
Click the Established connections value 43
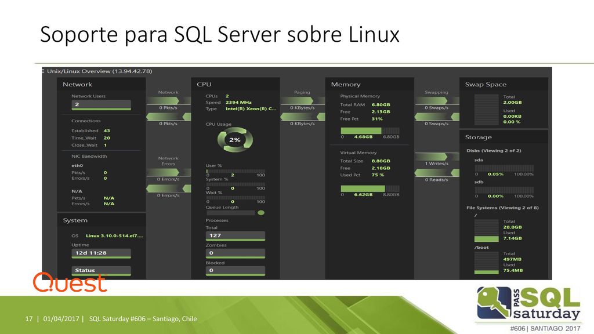107,130
